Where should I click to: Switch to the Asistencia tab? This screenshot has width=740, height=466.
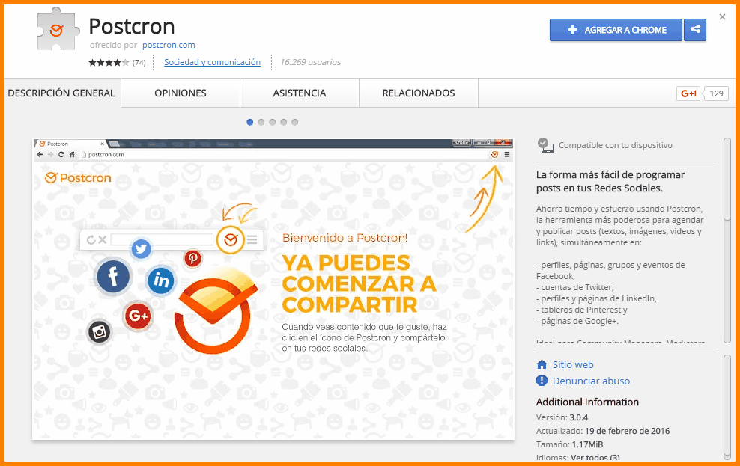(x=299, y=93)
